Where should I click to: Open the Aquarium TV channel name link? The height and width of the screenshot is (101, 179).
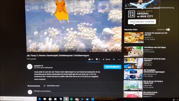[x=39, y=66]
